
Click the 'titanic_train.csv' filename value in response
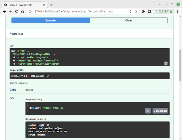(53, 108)
